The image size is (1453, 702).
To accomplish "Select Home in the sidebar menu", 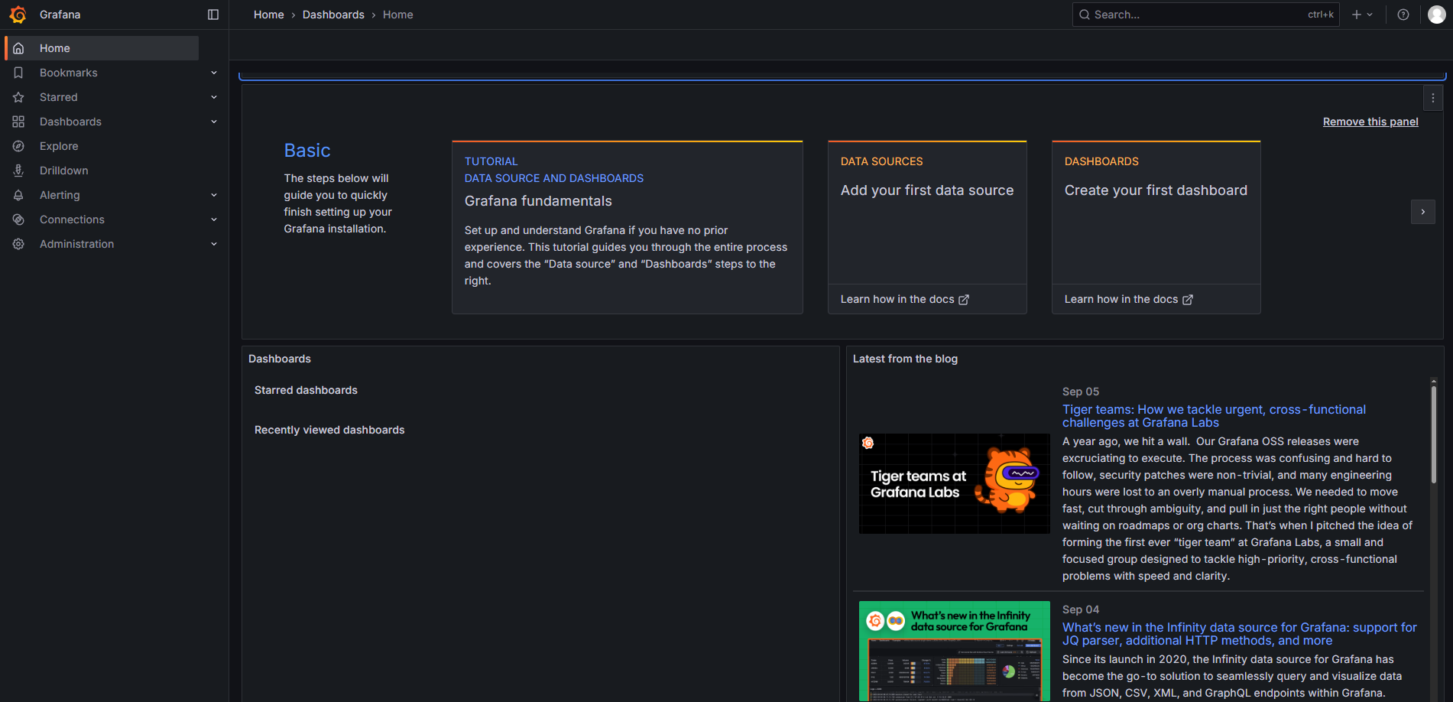I will 55,48.
